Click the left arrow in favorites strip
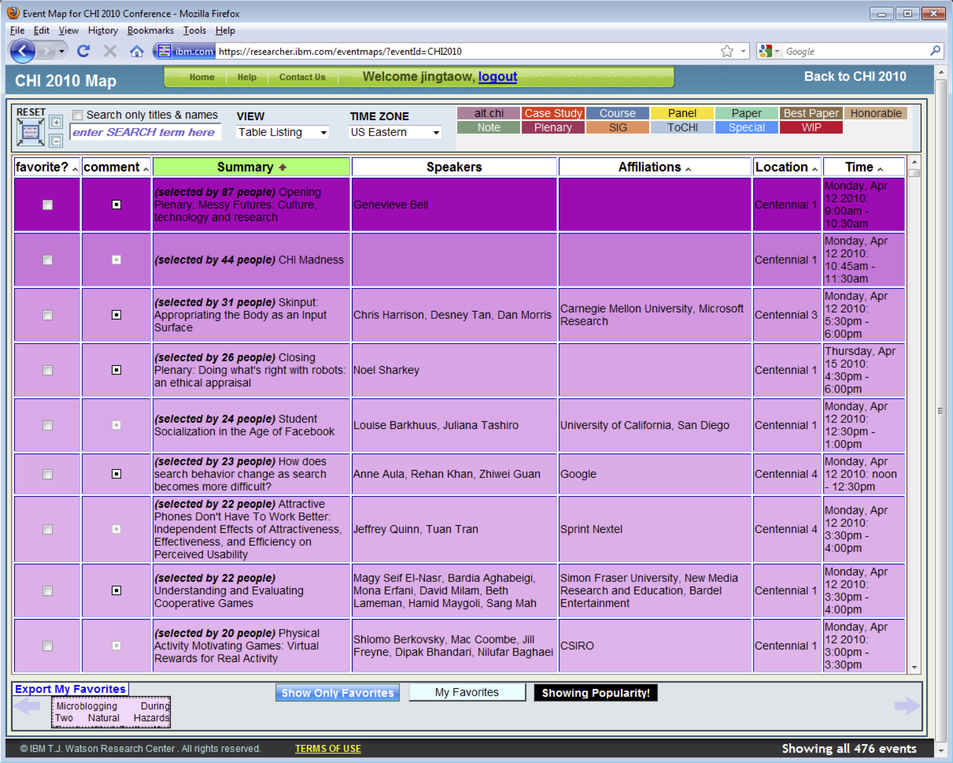953x763 pixels. click(x=28, y=706)
